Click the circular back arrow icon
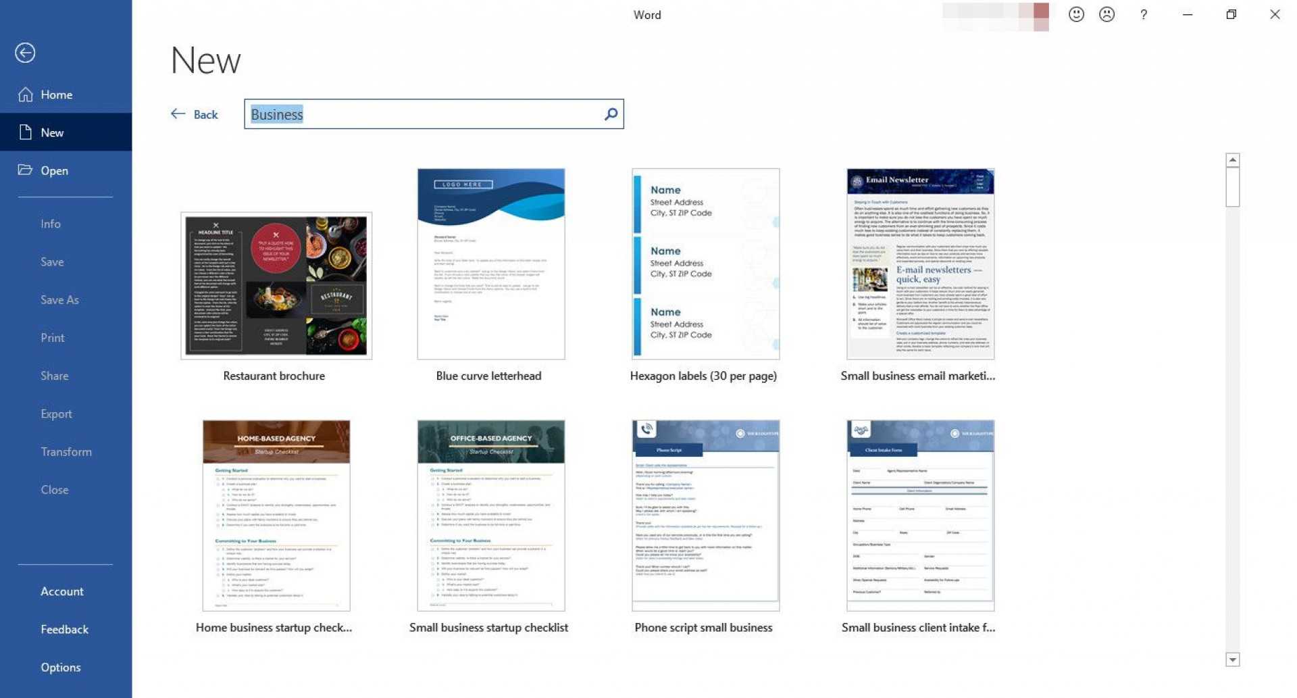The width and height of the screenshot is (1297, 698). [25, 53]
